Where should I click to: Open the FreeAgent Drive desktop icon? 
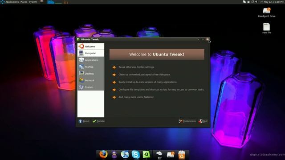click(x=267, y=12)
